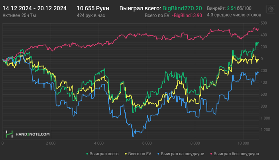This screenshot has height=160, width=279.
Task: Toggle the green 'Выиграл всего' legend series
Action: click(102, 154)
